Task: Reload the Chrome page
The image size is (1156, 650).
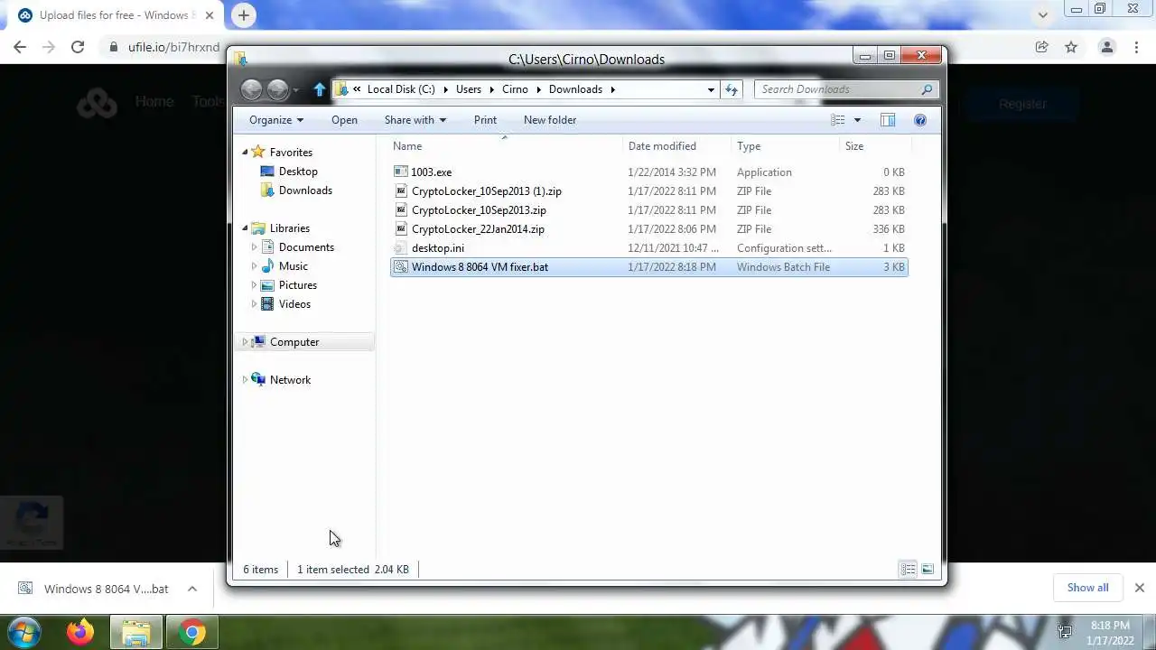Action: pos(78,47)
